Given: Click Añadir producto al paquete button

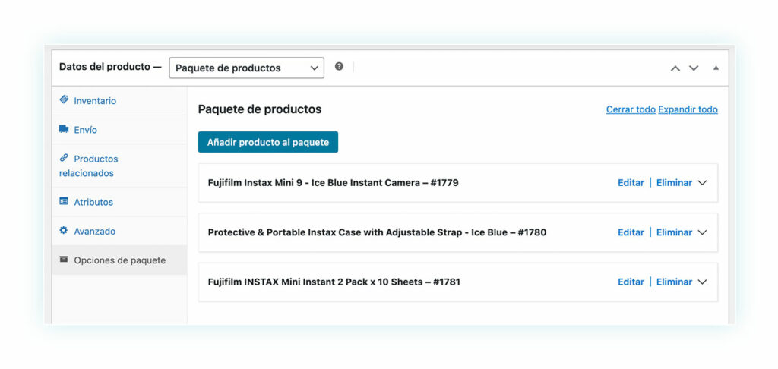Looking at the screenshot, I should (x=268, y=142).
